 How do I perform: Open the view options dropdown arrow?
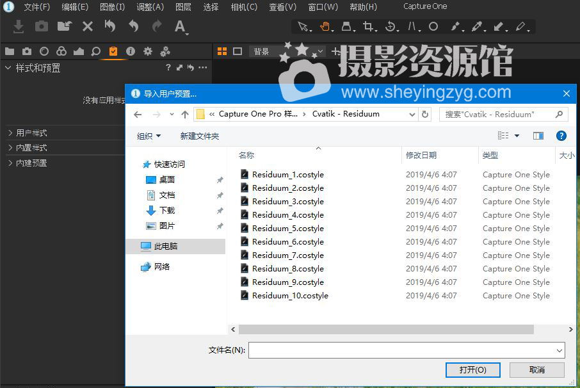[517, 136]
